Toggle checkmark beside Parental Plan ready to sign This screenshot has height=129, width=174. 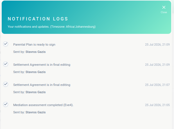point(6,44)
